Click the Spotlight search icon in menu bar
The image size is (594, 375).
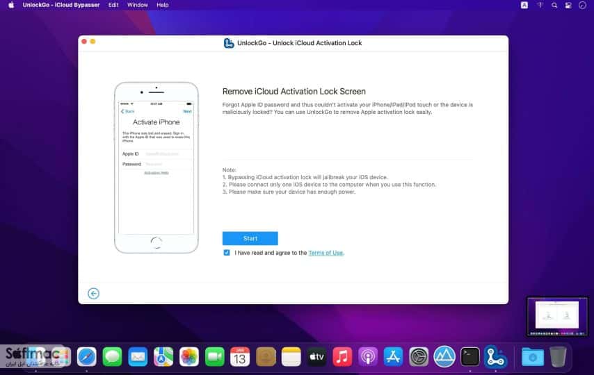(x=554, y=5)
